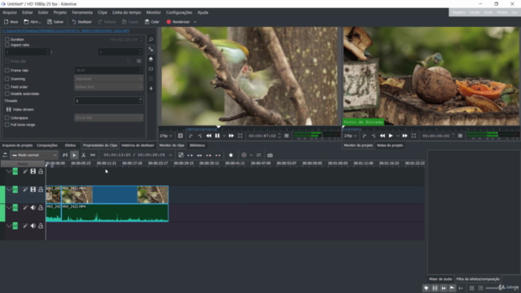Image resolution: width=521 pixels, height=293 pixels.
Task: Enable the Colorspace checkbox
Action: coord(7,118)
